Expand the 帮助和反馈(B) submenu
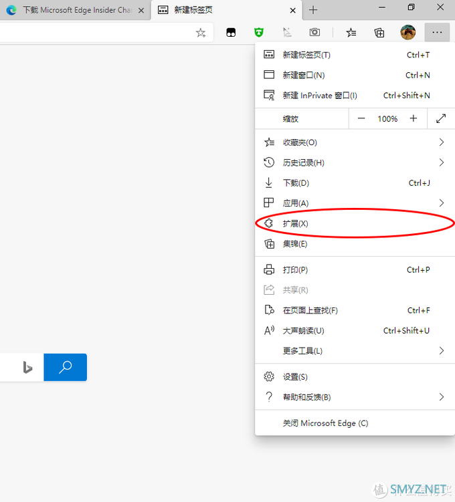The width and height of the screenshot is (455, 502). [355, 397]
